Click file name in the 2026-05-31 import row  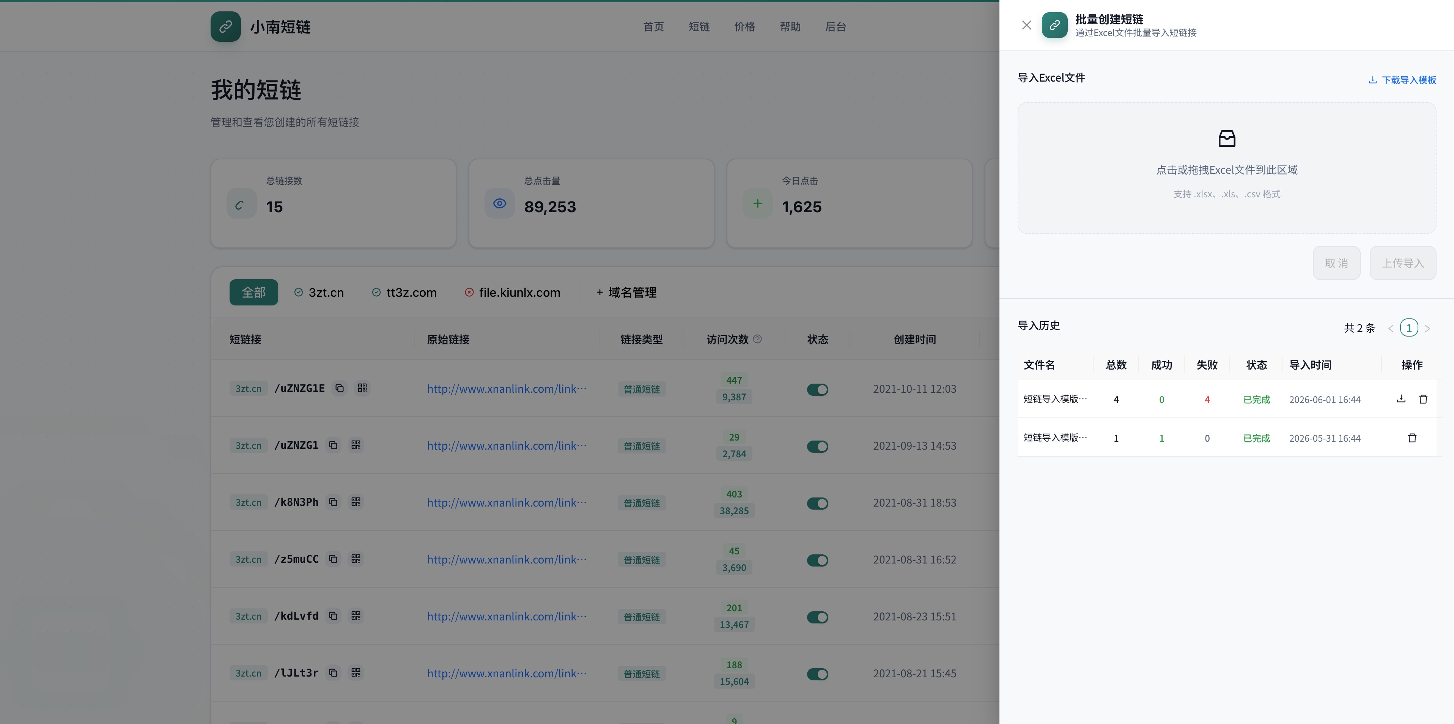1055,438
